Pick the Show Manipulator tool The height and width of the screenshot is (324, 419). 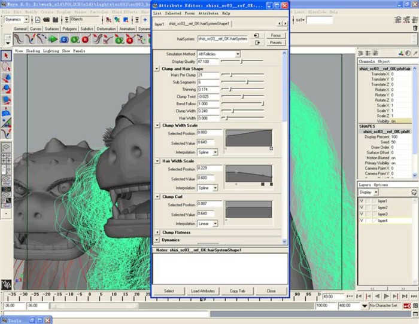(x=6, y=123)
